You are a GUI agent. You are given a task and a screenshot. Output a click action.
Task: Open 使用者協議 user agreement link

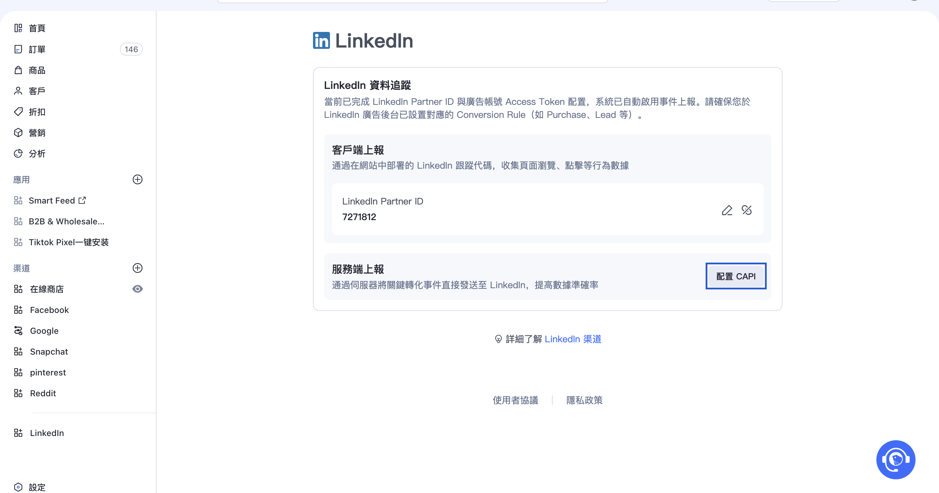coord(515,400)
